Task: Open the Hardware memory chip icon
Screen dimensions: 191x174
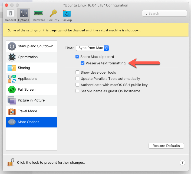Action: (38, 13)
